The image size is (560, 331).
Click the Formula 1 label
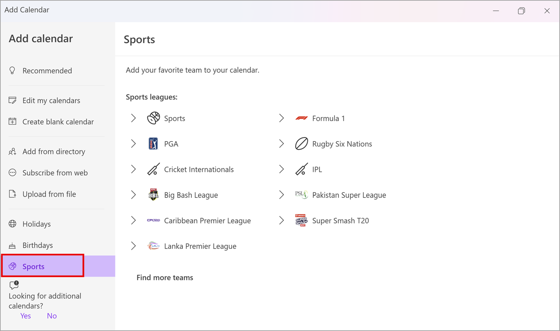point(329,118)
